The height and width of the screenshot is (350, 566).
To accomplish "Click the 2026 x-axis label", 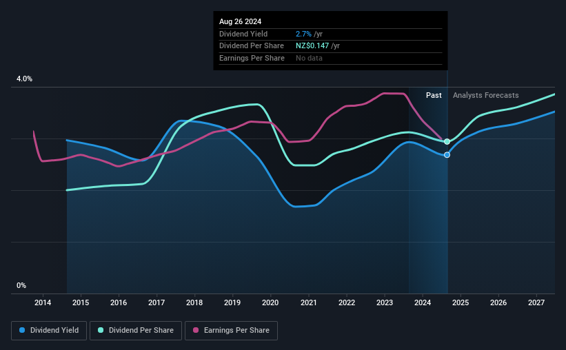I will (x=498, y=302).
